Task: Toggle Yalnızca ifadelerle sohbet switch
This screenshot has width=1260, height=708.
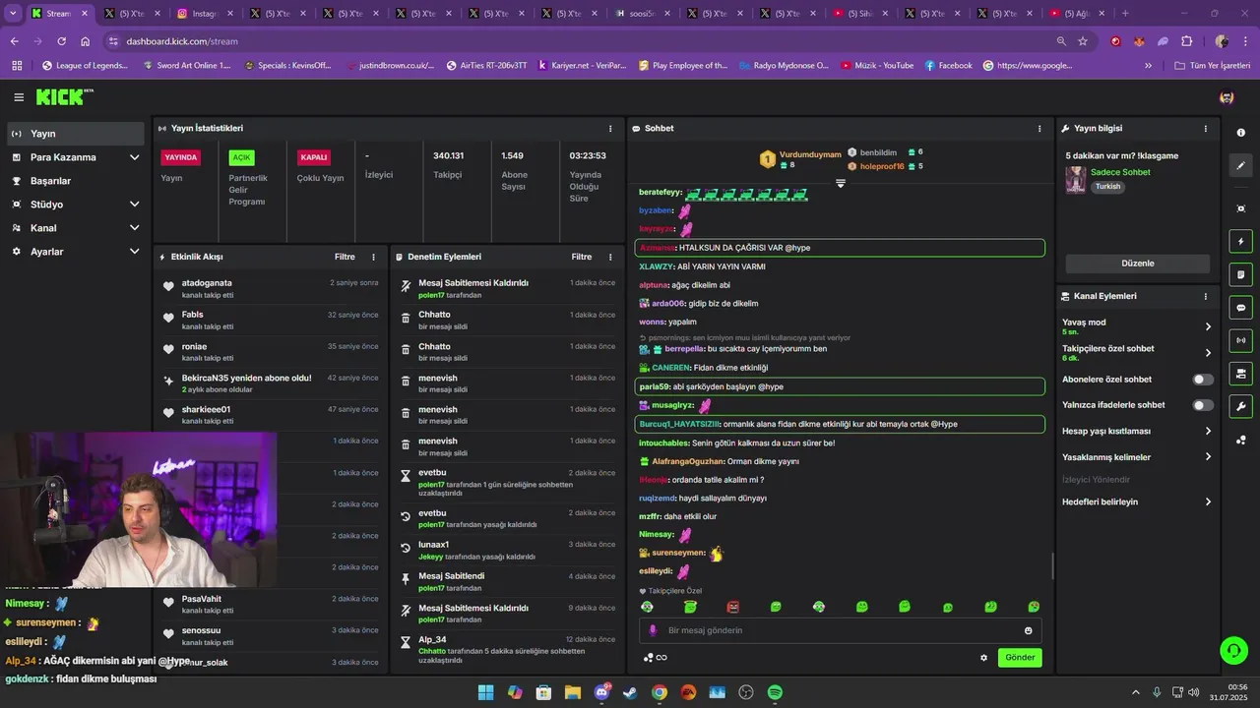Action: coord(1203,405)
